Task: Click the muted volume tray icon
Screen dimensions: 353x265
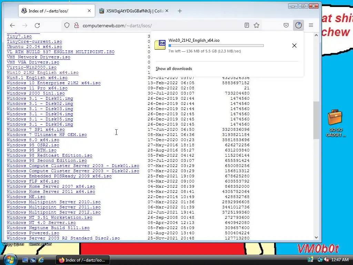Action: [x=326, y=260]
